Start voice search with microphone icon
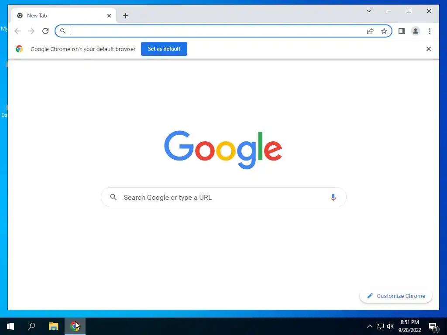 point(333,197)
